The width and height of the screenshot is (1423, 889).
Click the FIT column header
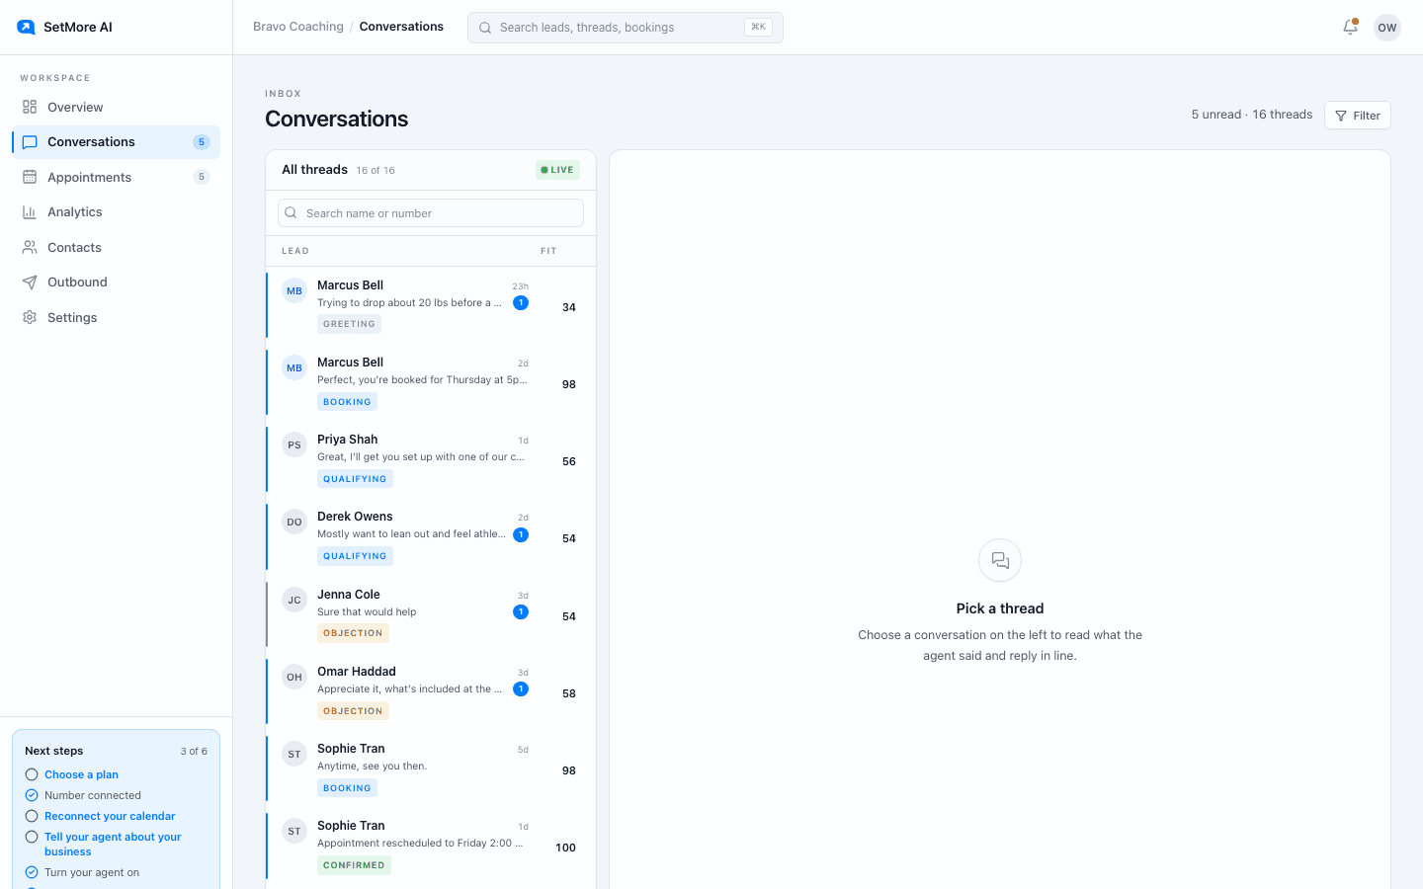tap(548, 251)
